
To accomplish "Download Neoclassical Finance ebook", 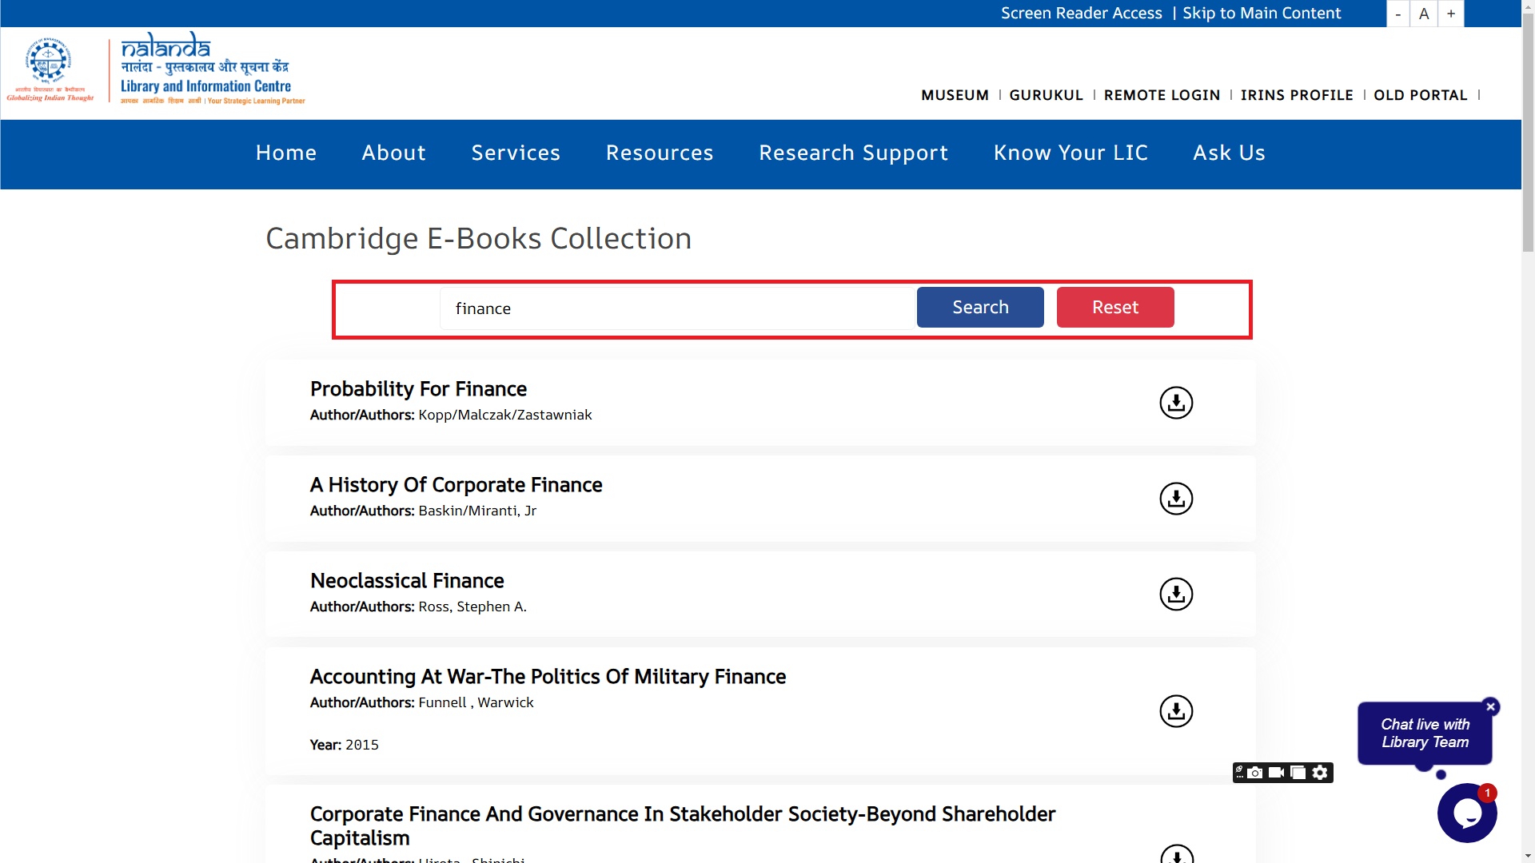I will (1176, 595).
